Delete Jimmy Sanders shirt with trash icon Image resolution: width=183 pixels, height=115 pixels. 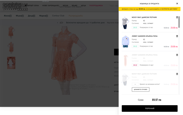pyautogui.click(x=177, y=36)
